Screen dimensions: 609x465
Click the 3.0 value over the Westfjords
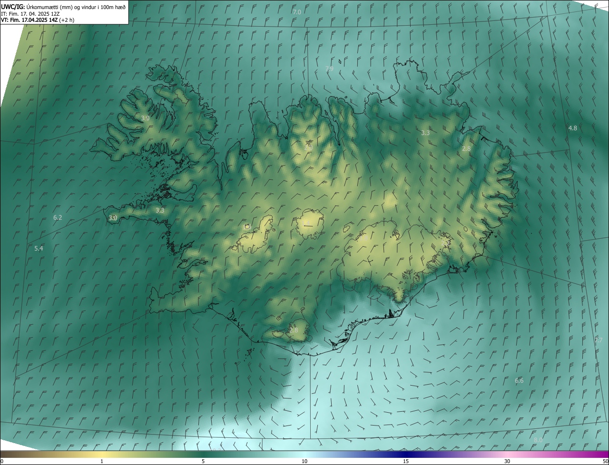coord(145,118)
